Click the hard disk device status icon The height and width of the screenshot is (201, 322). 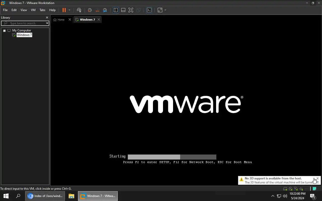pyautogui.click(x=285, y=189)
